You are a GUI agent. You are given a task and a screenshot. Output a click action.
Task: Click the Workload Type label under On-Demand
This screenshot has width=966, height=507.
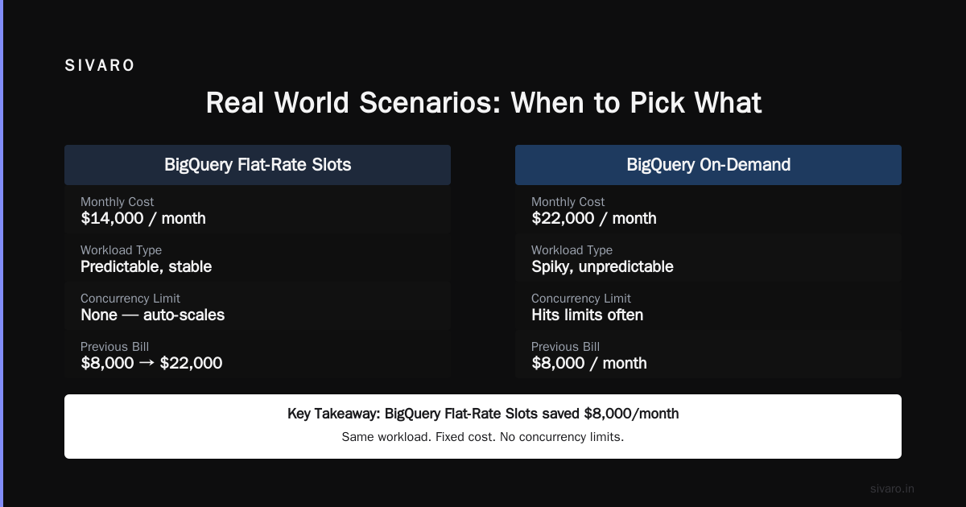click(x=572, y=250)
